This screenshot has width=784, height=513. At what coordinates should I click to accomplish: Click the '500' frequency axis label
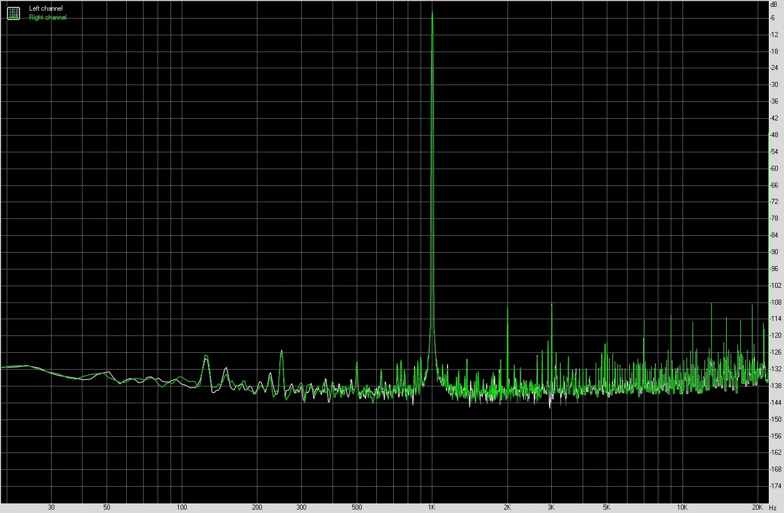(357, 507)
